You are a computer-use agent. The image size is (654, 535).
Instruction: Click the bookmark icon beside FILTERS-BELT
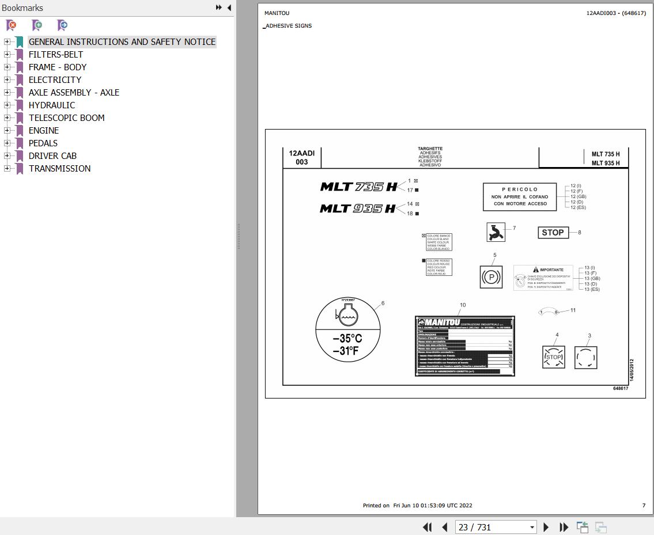(x=19, y=55)
